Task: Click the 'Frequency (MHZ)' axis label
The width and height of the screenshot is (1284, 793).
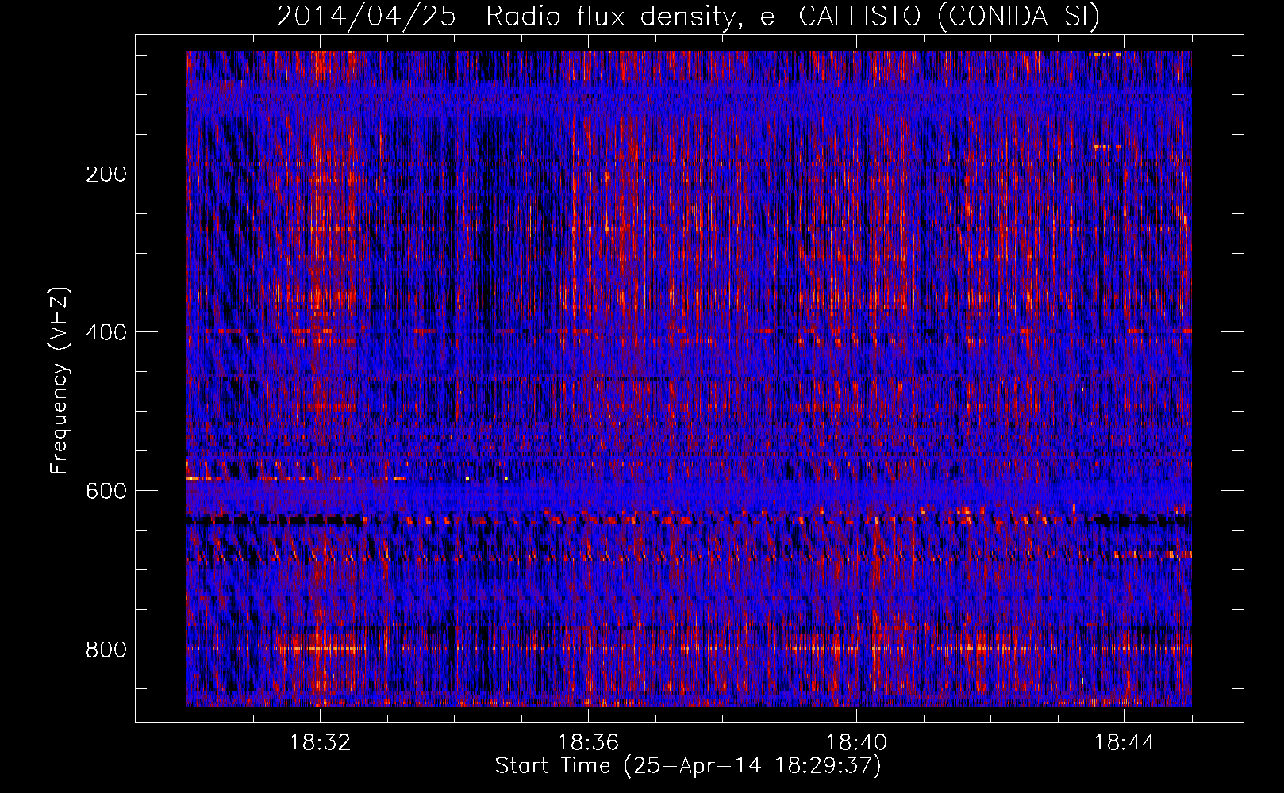Action: [x=60, y=381]
